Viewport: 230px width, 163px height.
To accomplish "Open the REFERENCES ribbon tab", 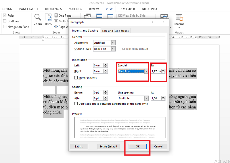I will 53,9.
